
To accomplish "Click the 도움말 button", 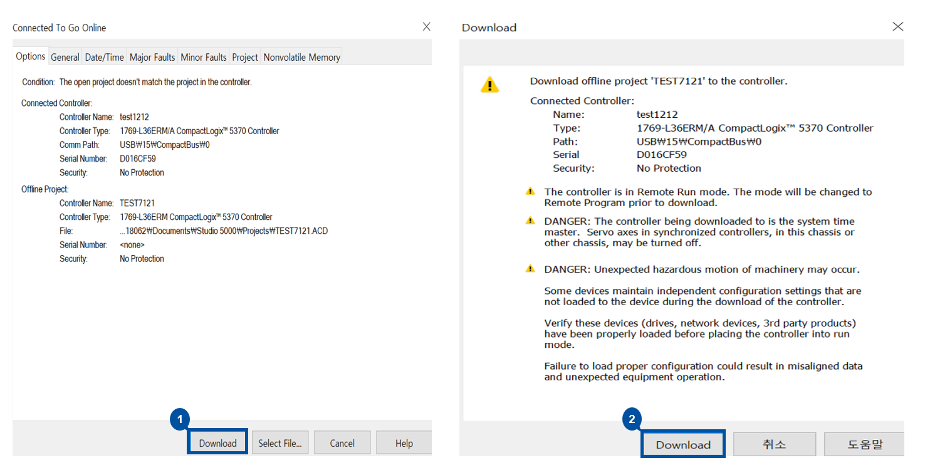I will pyautogui.click(x=865, y=444).
